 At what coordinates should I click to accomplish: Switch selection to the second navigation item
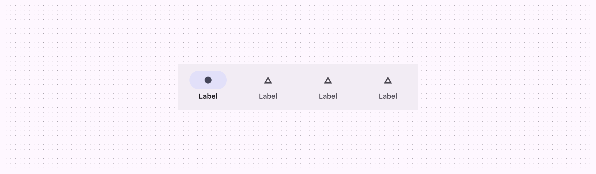[268, 87]
